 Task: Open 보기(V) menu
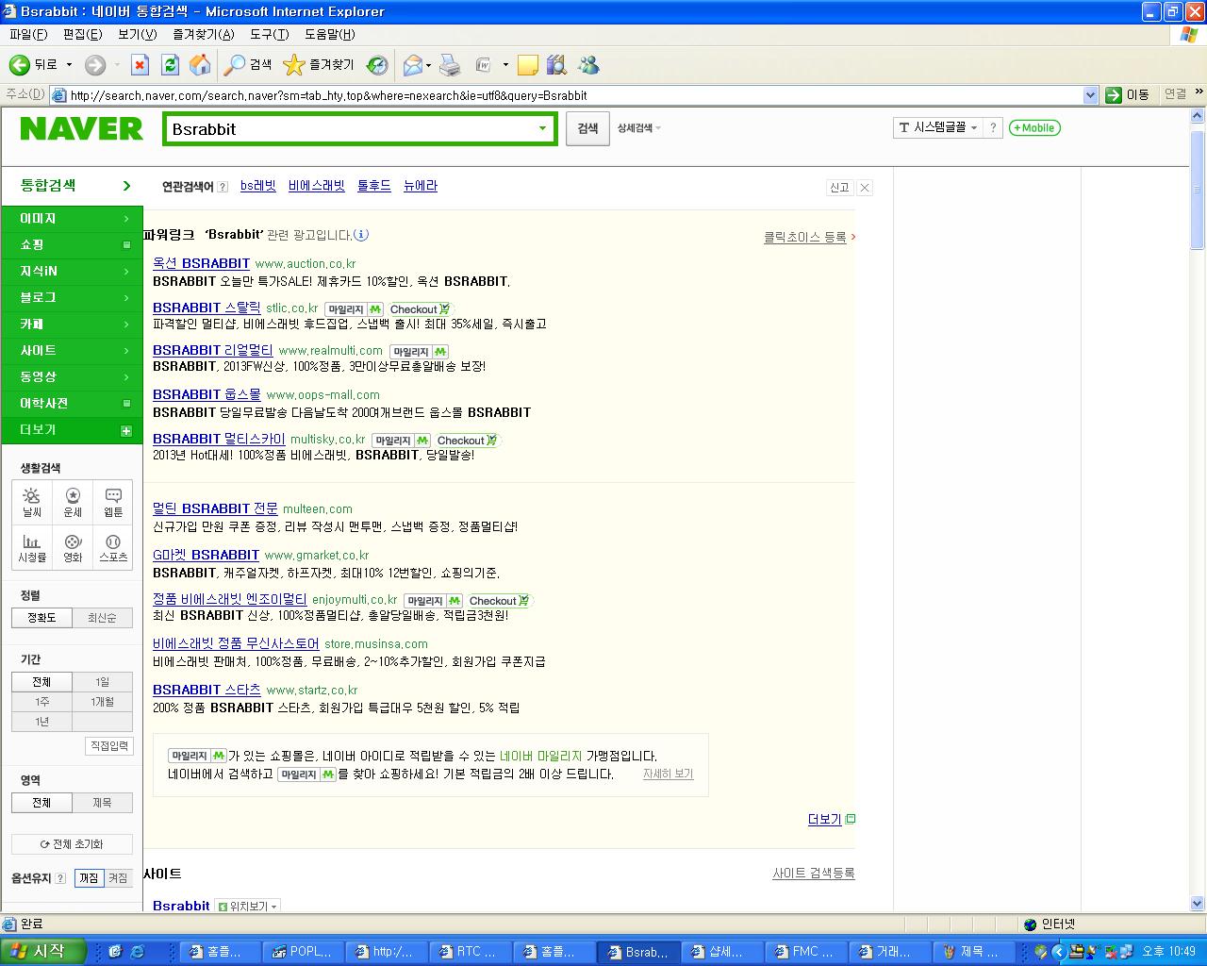pyautogui.click(x=137, y=34)
